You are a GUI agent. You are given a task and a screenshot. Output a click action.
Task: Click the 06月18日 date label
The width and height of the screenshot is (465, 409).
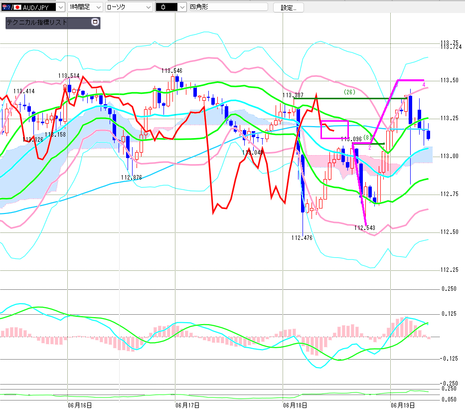(295, 405)
